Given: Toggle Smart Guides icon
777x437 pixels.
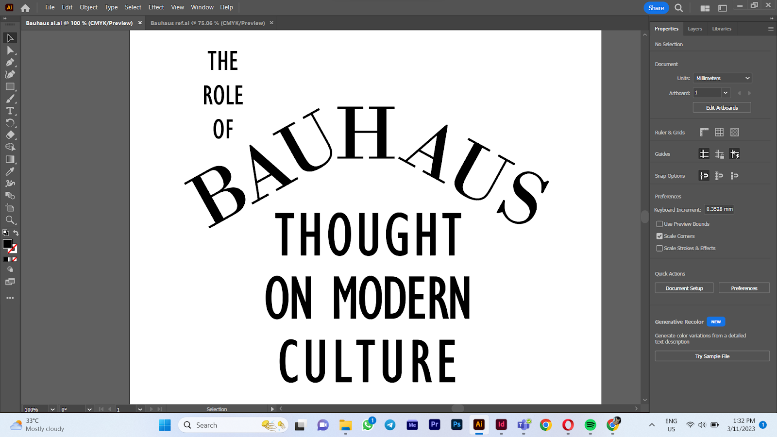Looking at the screenshot, I should [735, 154].
